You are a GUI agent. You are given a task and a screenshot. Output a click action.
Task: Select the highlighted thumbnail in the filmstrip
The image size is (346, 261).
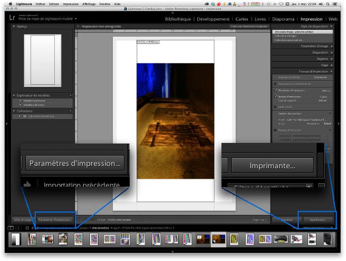pos(218,239)
